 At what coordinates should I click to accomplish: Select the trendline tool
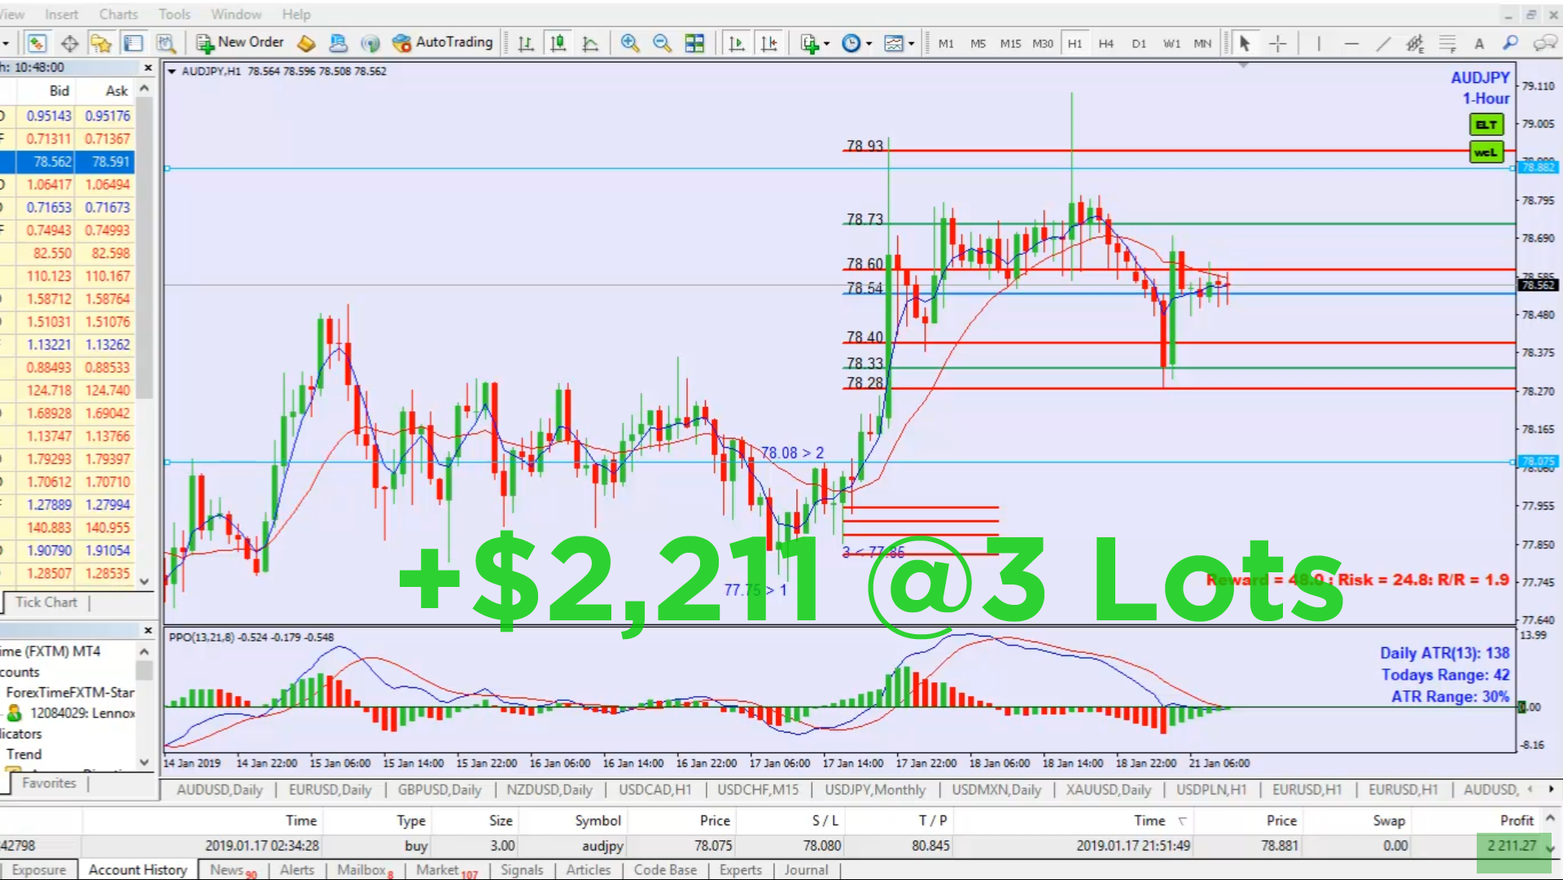pyautogui.click(x=1383, y=43)
